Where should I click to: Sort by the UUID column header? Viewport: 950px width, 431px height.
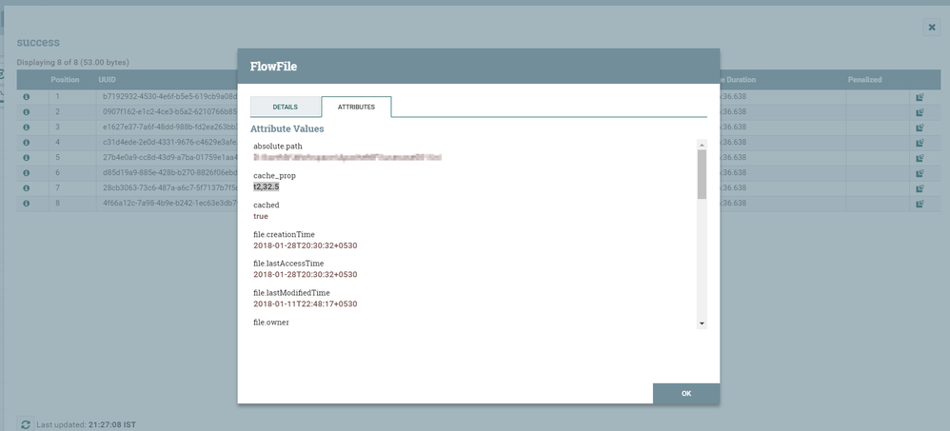point(108,80)
